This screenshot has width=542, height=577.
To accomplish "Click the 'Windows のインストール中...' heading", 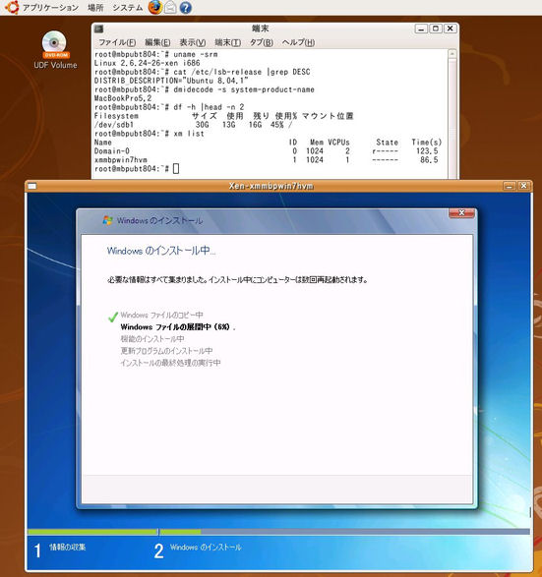I will [161, 251].
